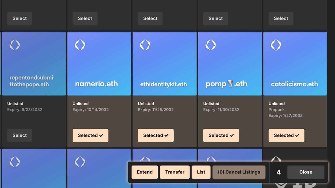Click Unlisted status under repentandsubmittothepope.eth
The image size is (335, 188).
[15, 104]
